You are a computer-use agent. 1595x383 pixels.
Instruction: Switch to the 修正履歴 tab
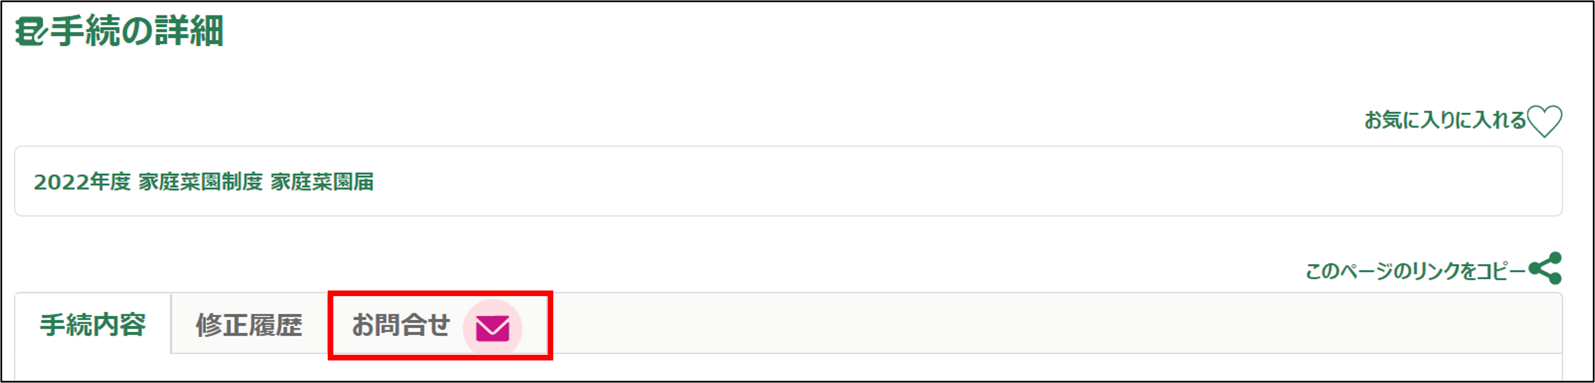(249, 325)
